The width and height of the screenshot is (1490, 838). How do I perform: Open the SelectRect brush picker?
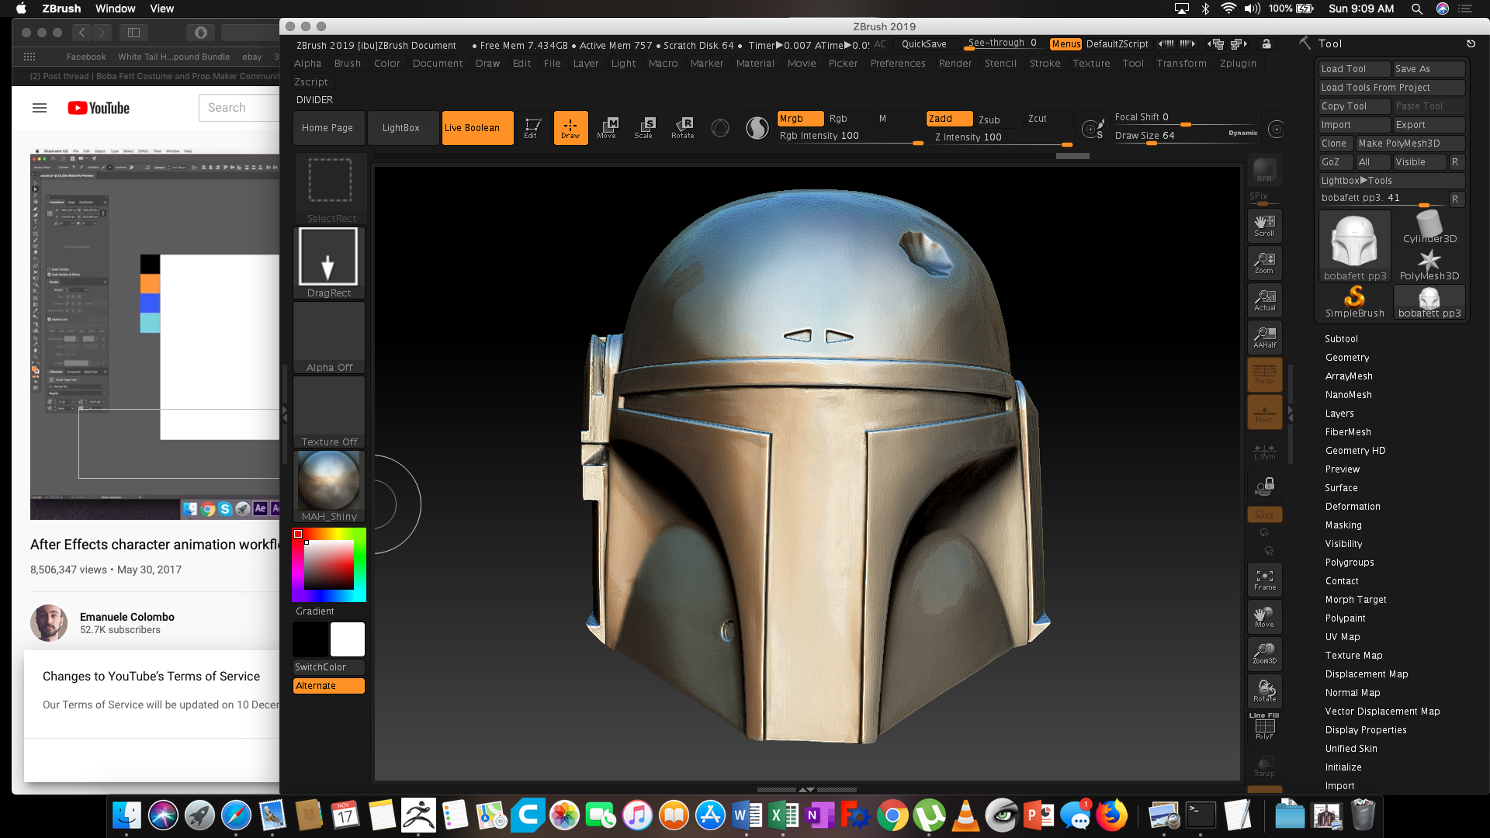click(331, 189)
